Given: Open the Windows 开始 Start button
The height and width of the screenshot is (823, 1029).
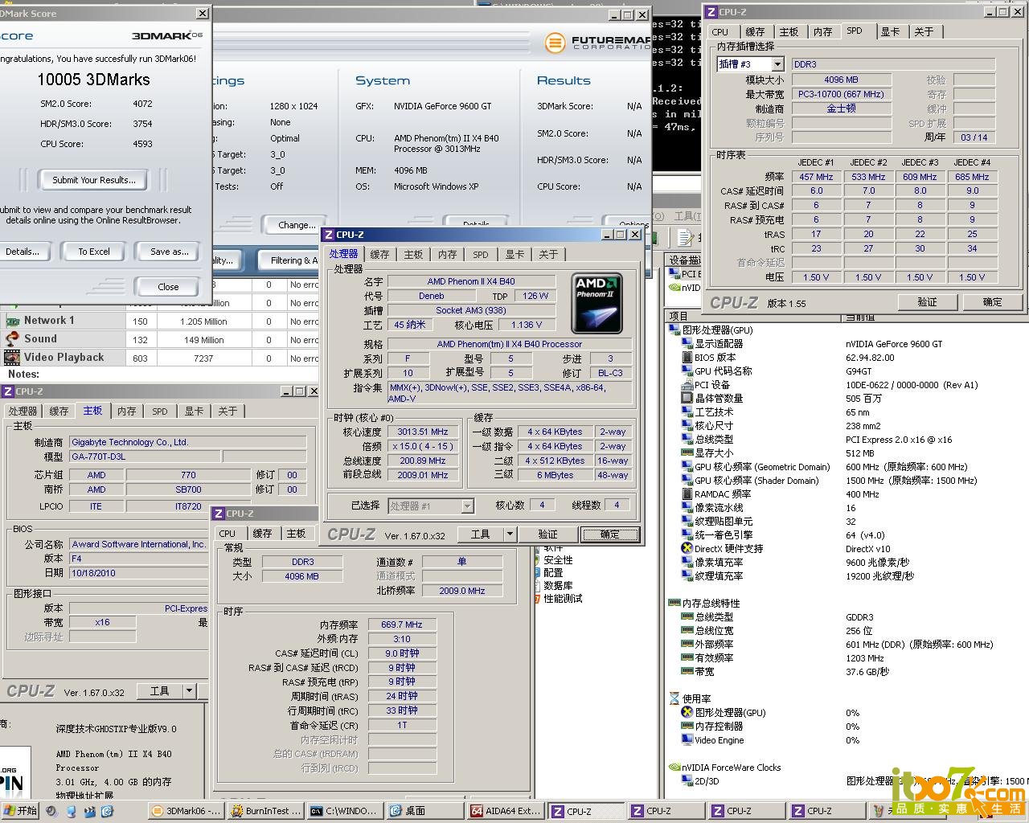Looking at the screenshot, I should pyautogui.click(x=19, y=811).
